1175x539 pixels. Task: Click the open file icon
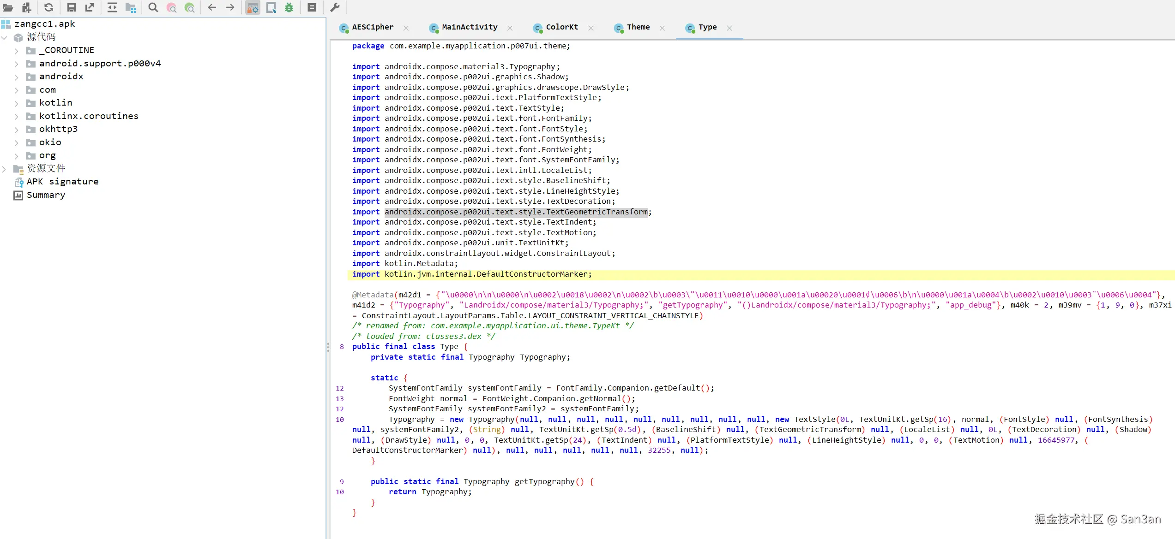8,7
